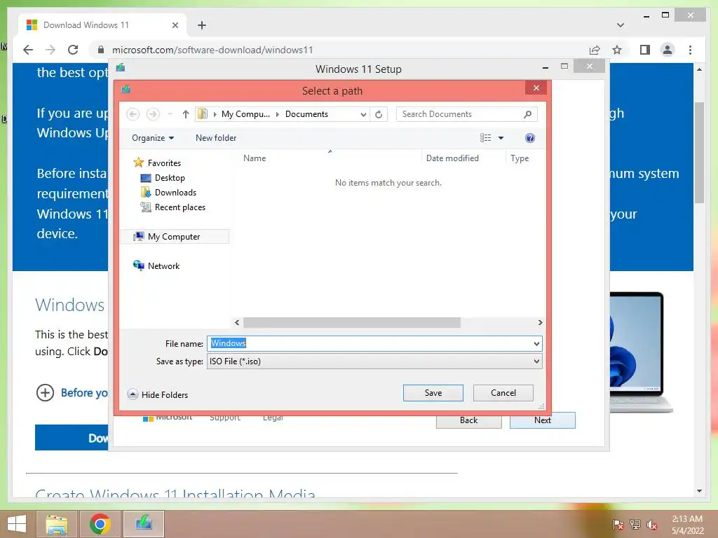Screen dimensions: 718x538
Task: View site lock information icon
Action: click(101, 50)
